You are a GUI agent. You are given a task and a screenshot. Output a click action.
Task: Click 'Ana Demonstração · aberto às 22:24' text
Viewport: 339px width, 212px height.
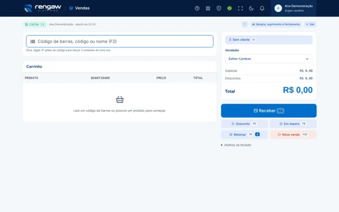pyautogui.click(x=72, y=24)
